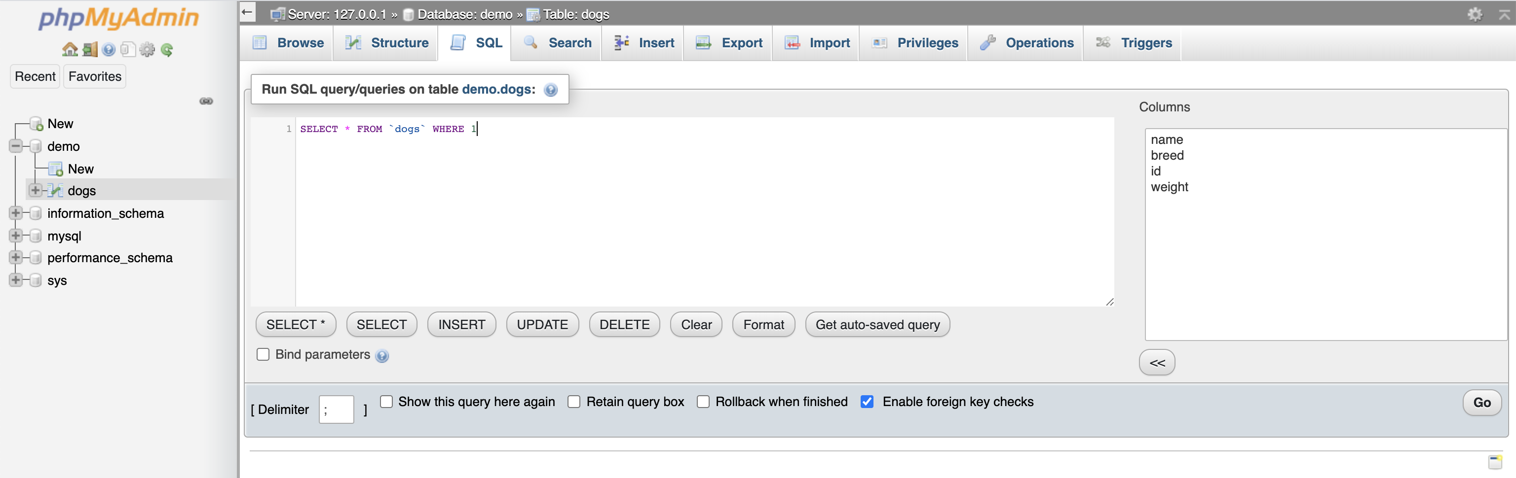1516x478 pixels.
Task: Click the Go button
Action: coord(1482,402)
